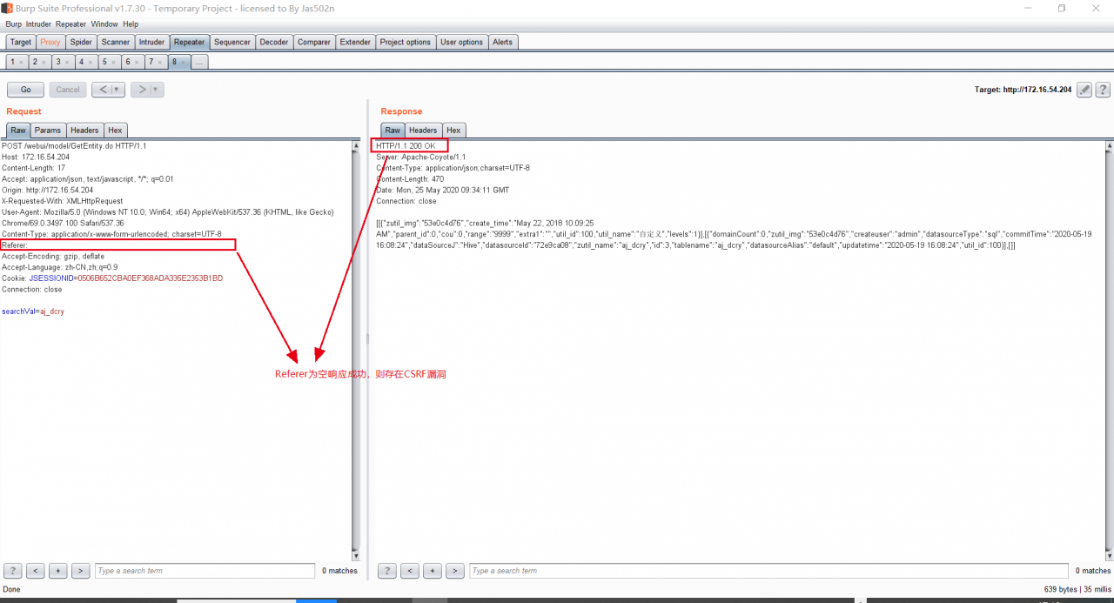Click the edit target pencil icon
1114x603 pixels.
(x=1084, y=90)
